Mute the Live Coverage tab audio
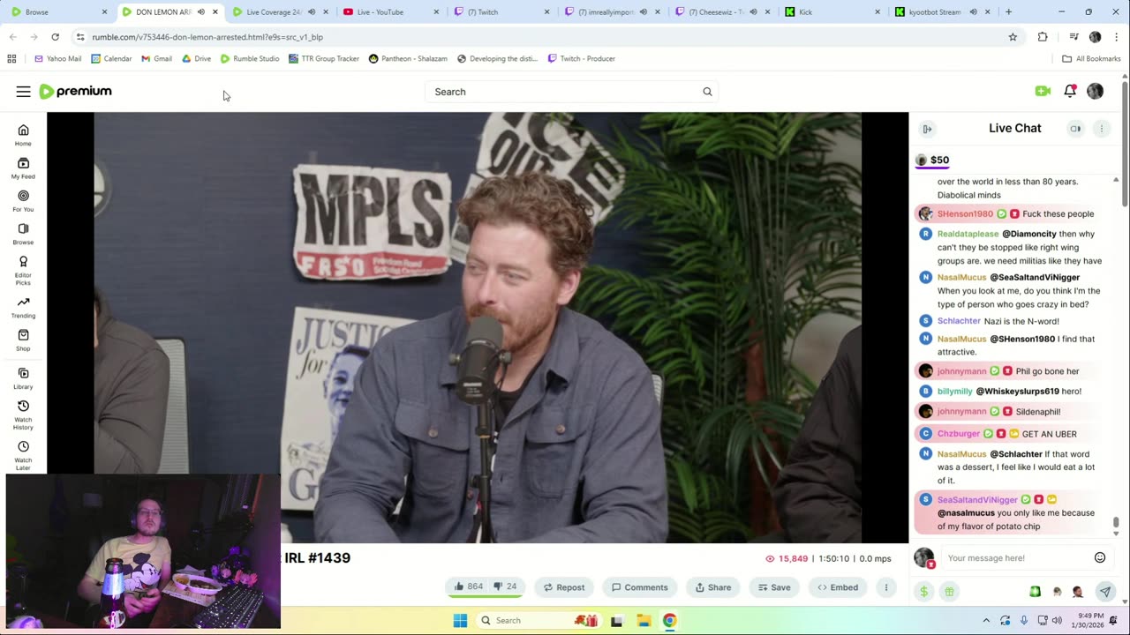Screen dimensions: 1130x635 coord(312,12)
